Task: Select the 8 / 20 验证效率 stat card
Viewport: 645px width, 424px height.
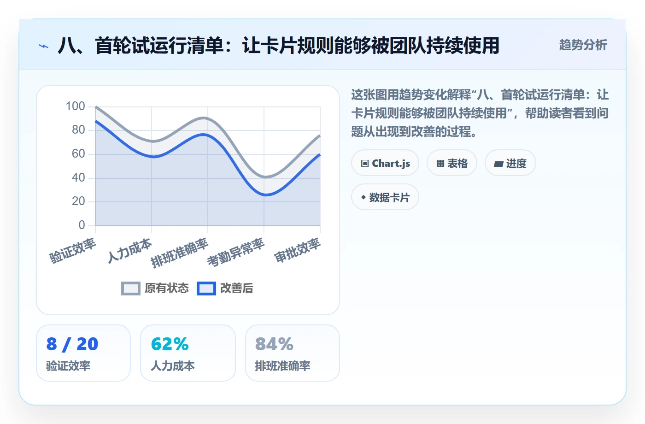Action: tap(83, 353)
